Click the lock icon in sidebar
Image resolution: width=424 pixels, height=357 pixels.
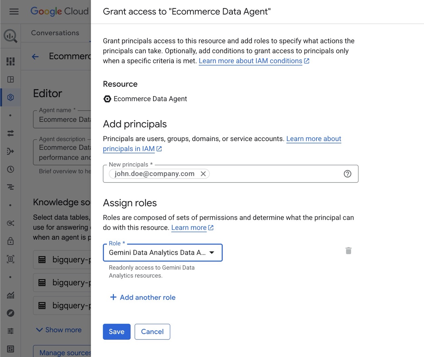[11, 241]
